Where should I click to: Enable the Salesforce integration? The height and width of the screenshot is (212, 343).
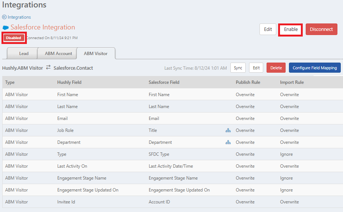click(291, 29)
